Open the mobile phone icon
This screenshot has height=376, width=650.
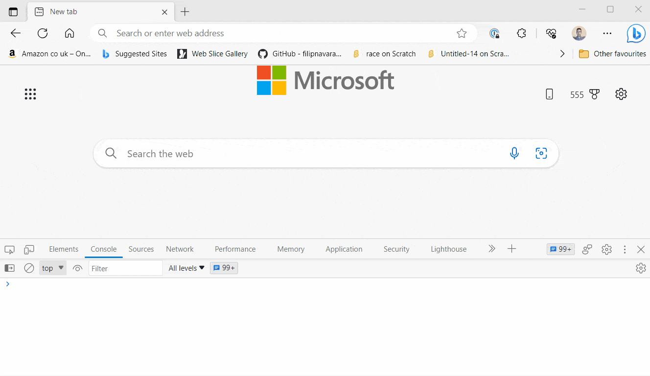click(550, 94)
